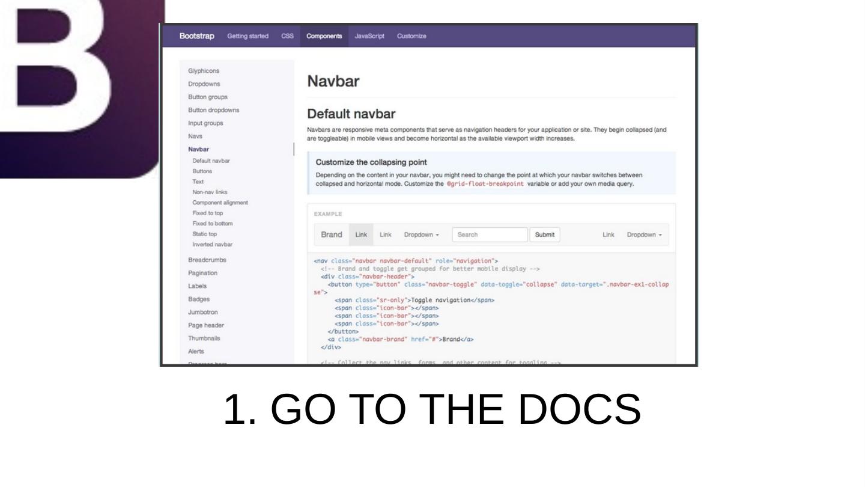Jump to Labels in the sidebar

point(197,286)
